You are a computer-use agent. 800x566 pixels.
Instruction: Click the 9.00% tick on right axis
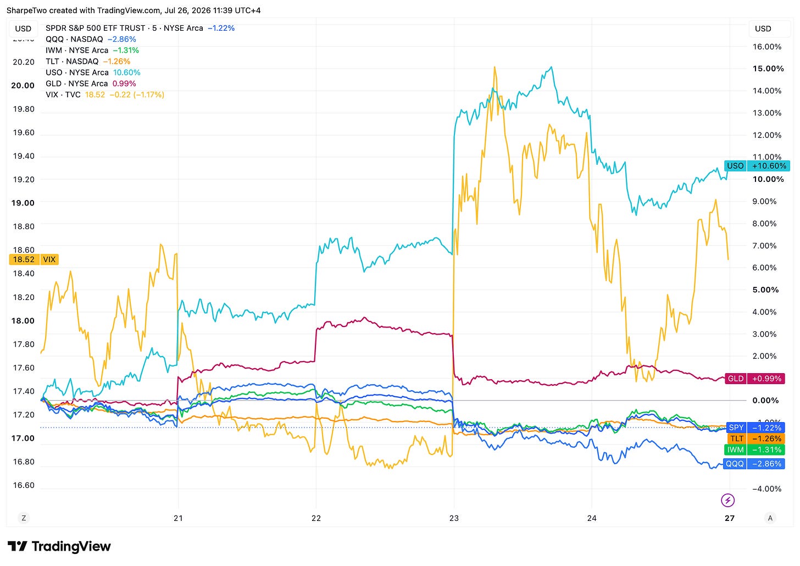tap(765, 201)
